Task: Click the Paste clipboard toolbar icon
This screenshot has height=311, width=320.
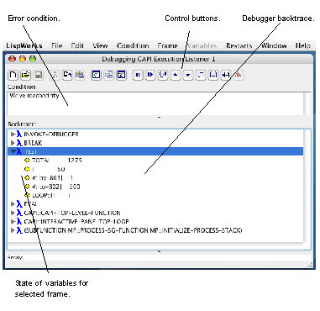Action: (80, 75)
